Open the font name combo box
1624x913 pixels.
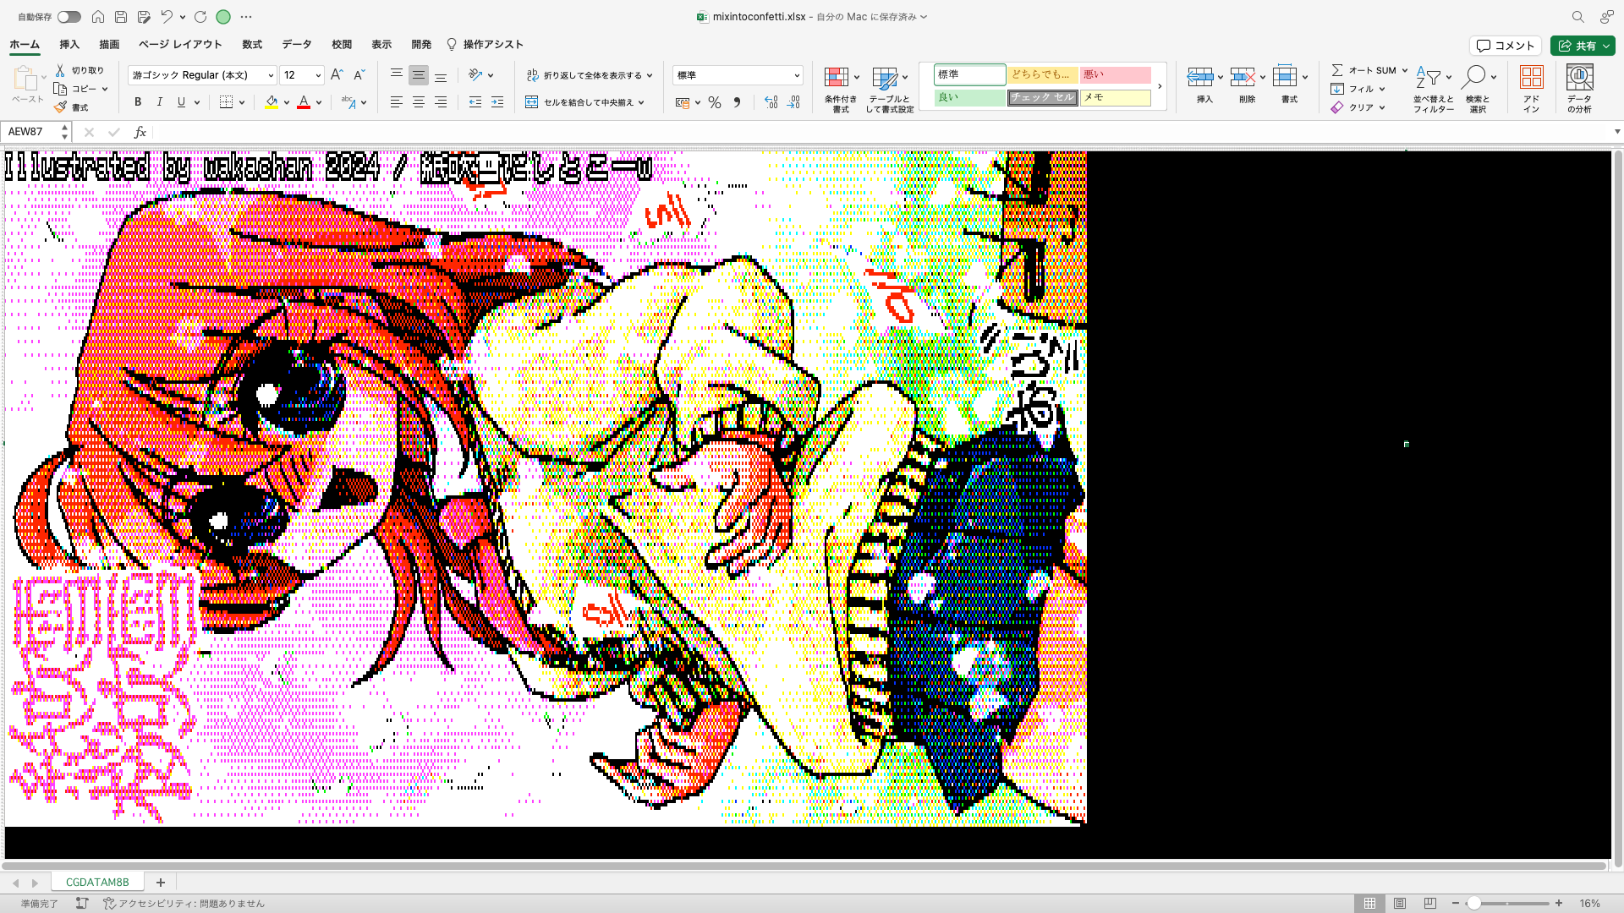[202, 75]
